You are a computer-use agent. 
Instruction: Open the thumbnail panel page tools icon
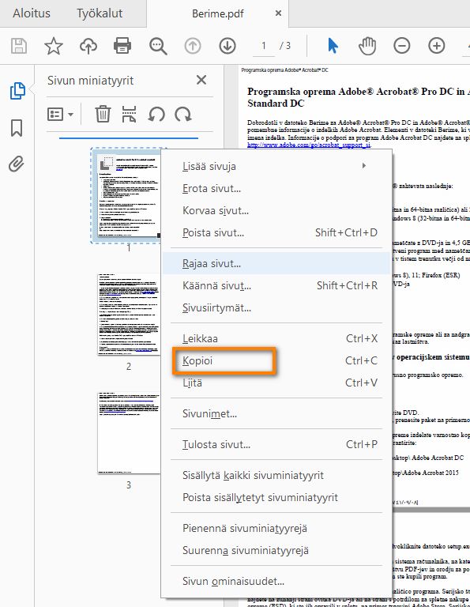click(130, 114)
